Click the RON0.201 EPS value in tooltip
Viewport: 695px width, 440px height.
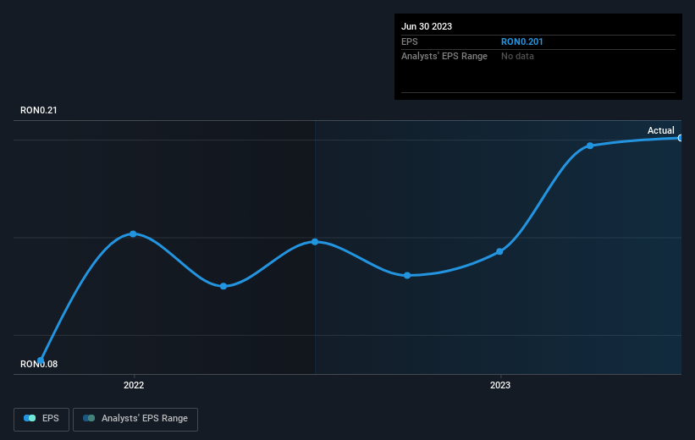(x=521, y=41)
